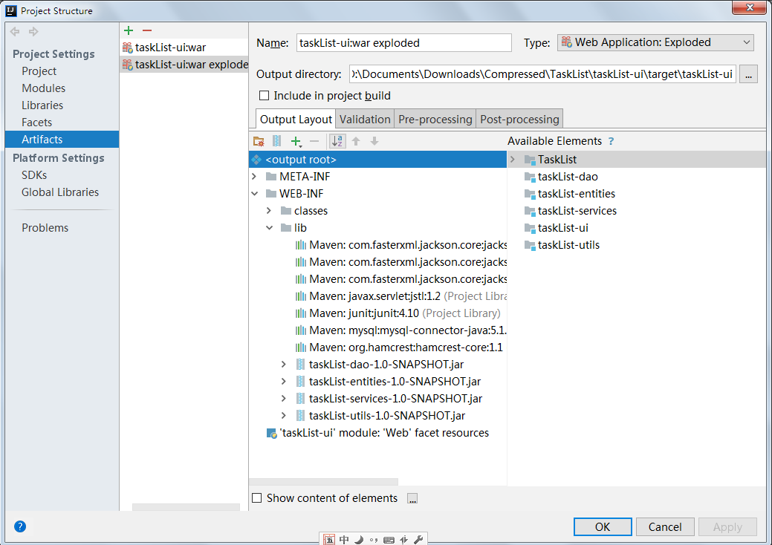
Task: Enable Show content of elements
Action: coord(257,498)
